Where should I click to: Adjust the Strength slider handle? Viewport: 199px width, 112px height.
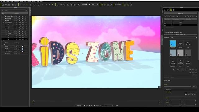(191, 86)
